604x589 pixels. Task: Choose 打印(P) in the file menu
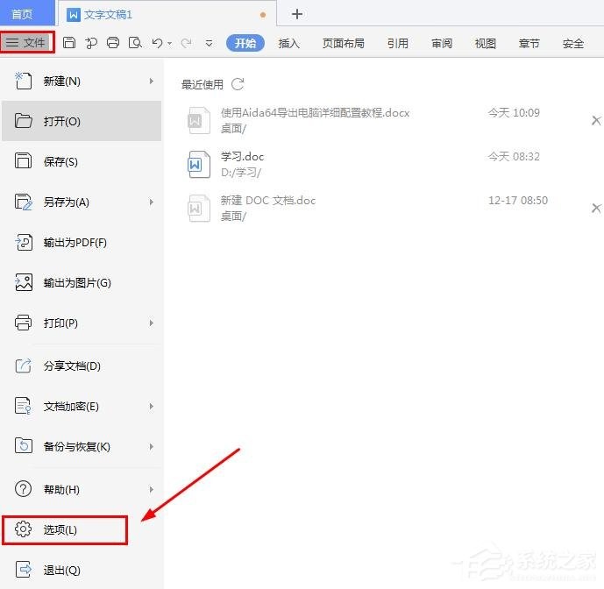pyautogui.click(x=82, y=323)
